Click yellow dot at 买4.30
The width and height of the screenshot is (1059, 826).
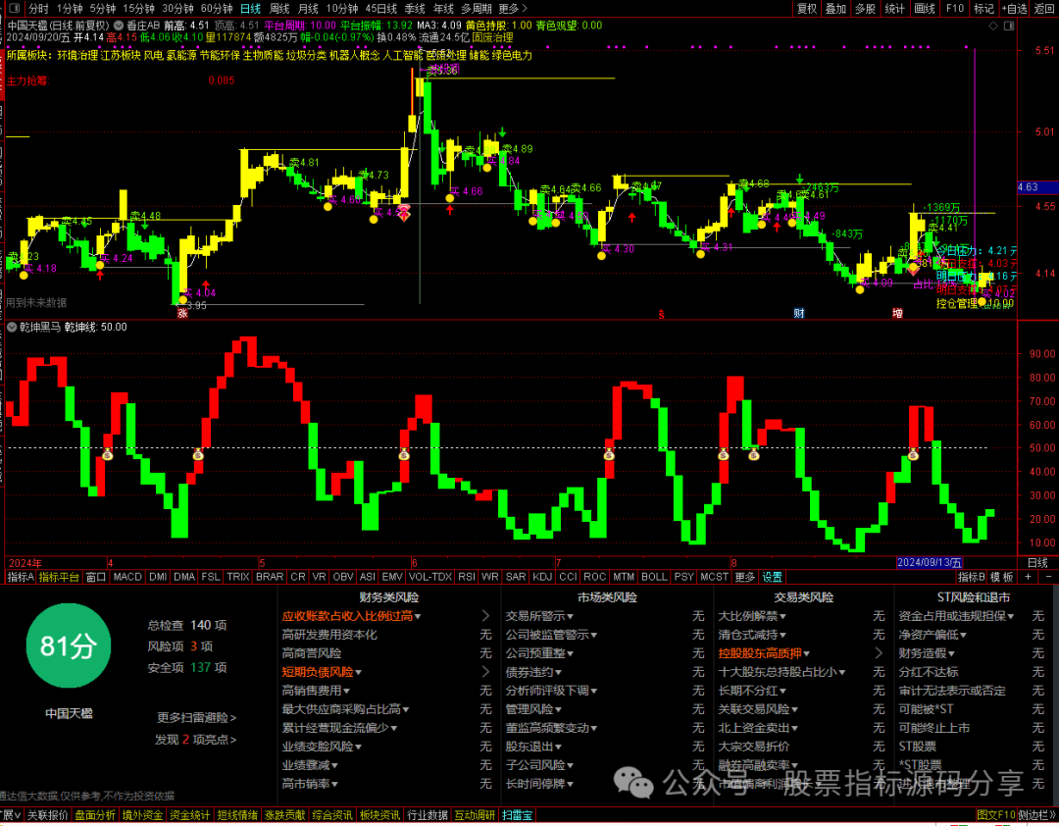click(x=601, y=255)
